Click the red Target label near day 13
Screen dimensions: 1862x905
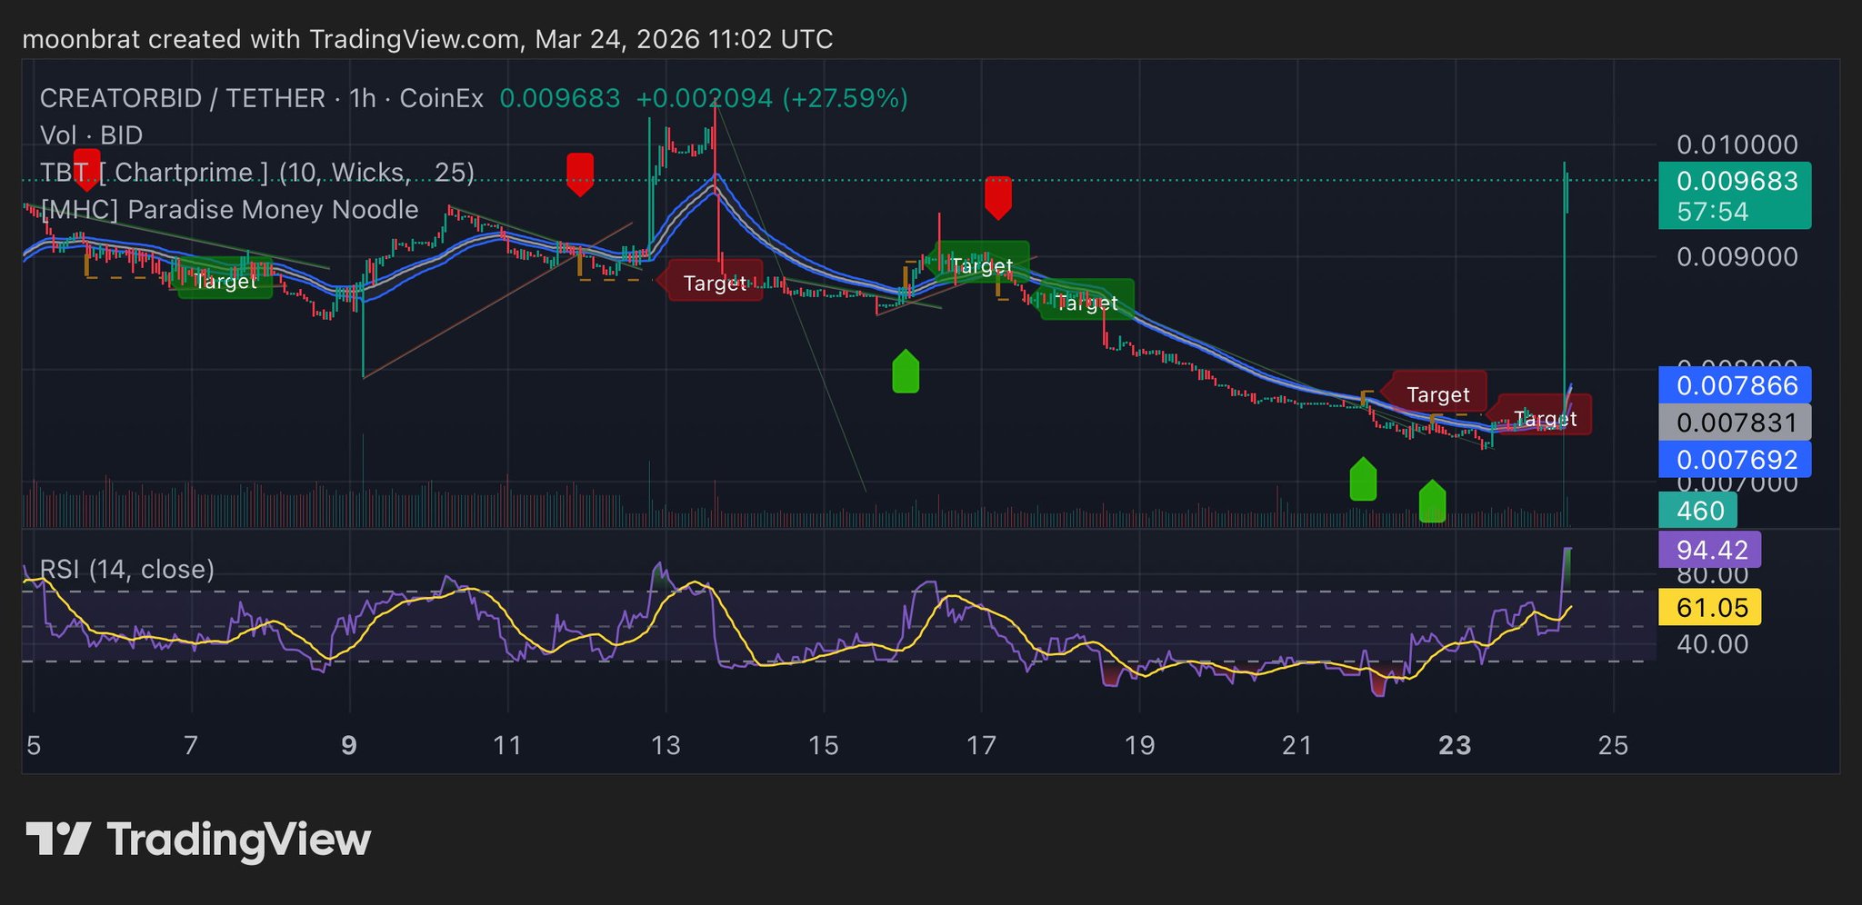(714, 283)
